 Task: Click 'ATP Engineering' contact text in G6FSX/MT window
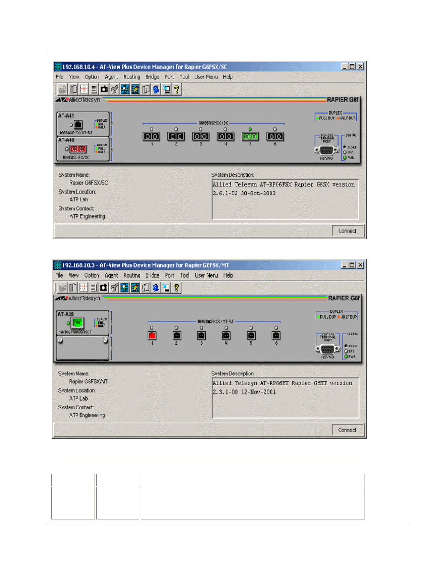[x=87, y=415]
